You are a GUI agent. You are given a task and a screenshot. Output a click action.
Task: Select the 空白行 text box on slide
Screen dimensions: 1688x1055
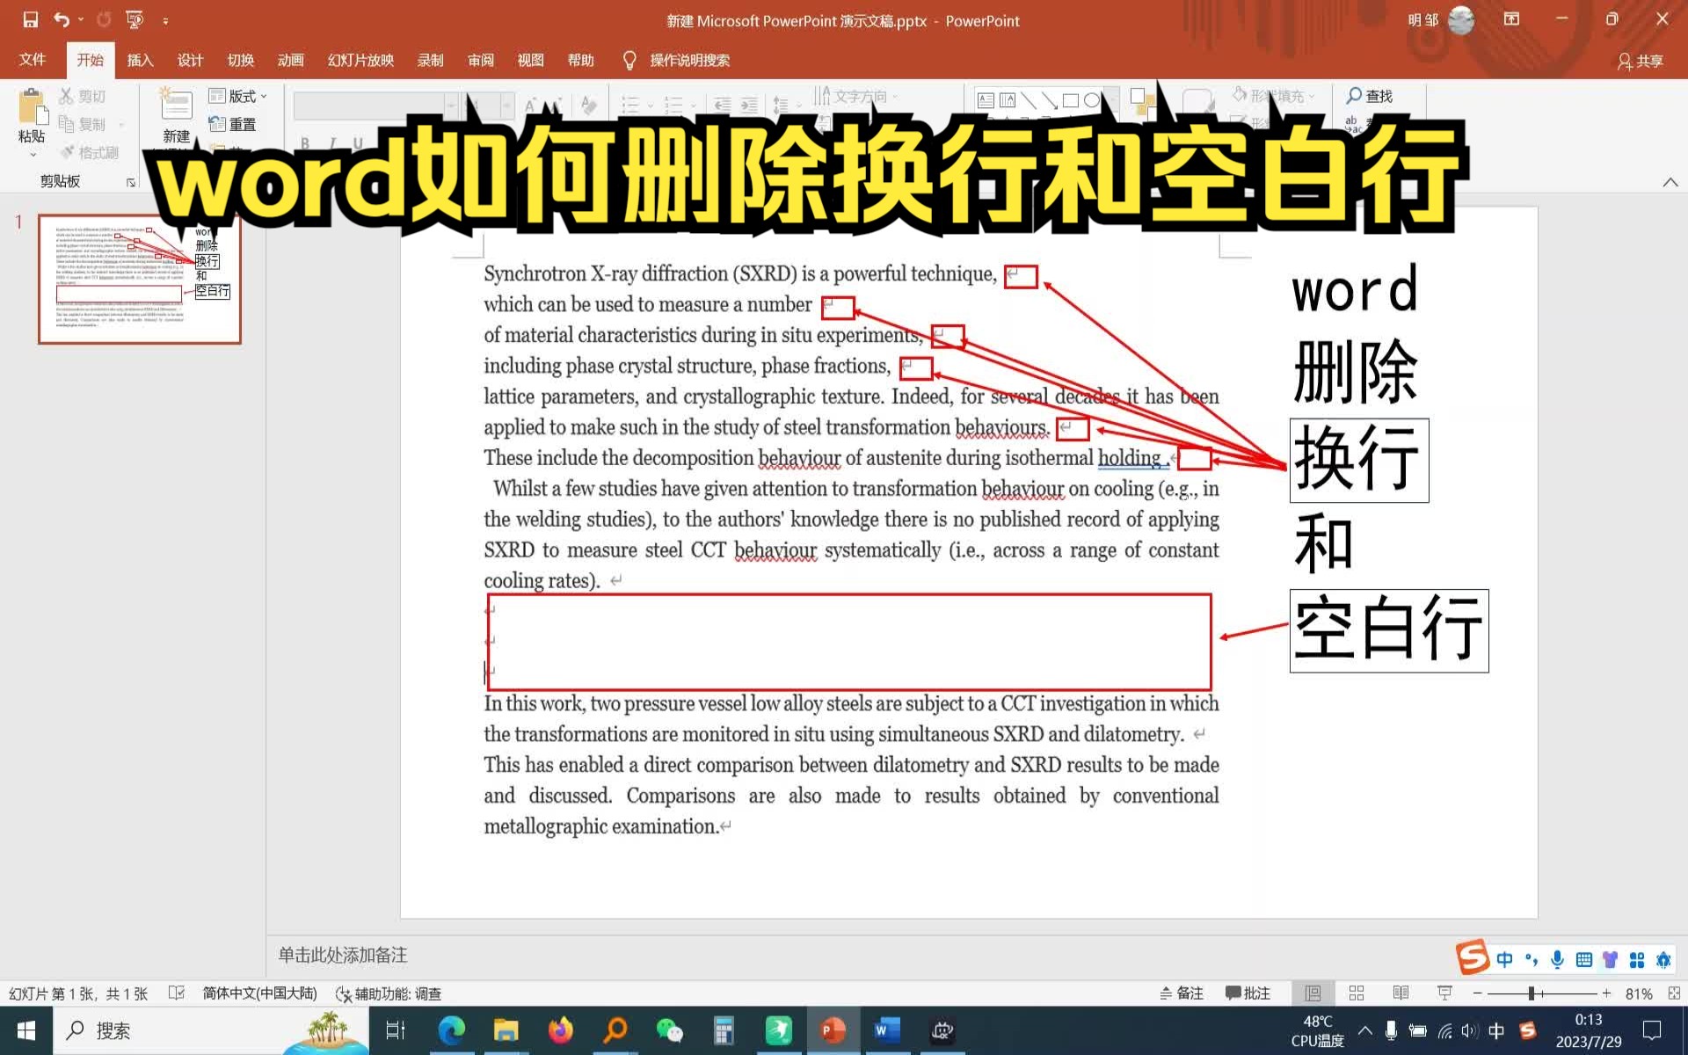tap(1389, 630)
